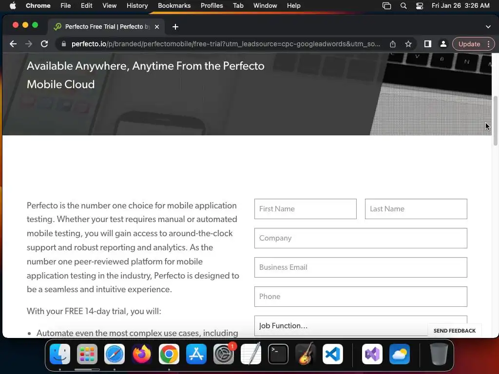Open Finder from the dock
The width and height of the screenshot is (499, 374).
(x=60, y=354)
